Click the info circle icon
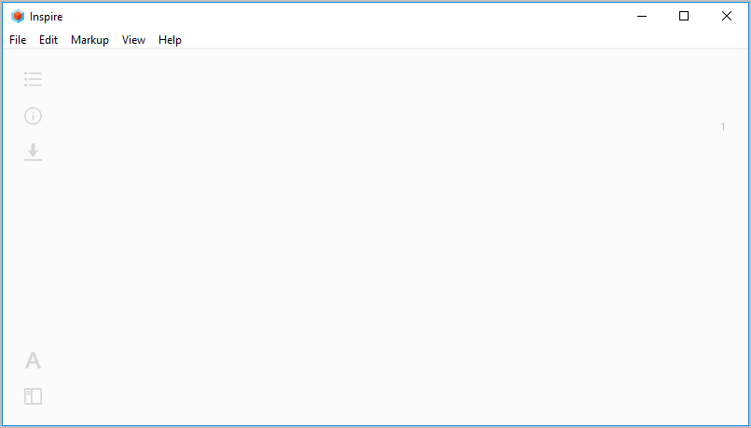This screenshot has width=751, height=428. [33, 115]
